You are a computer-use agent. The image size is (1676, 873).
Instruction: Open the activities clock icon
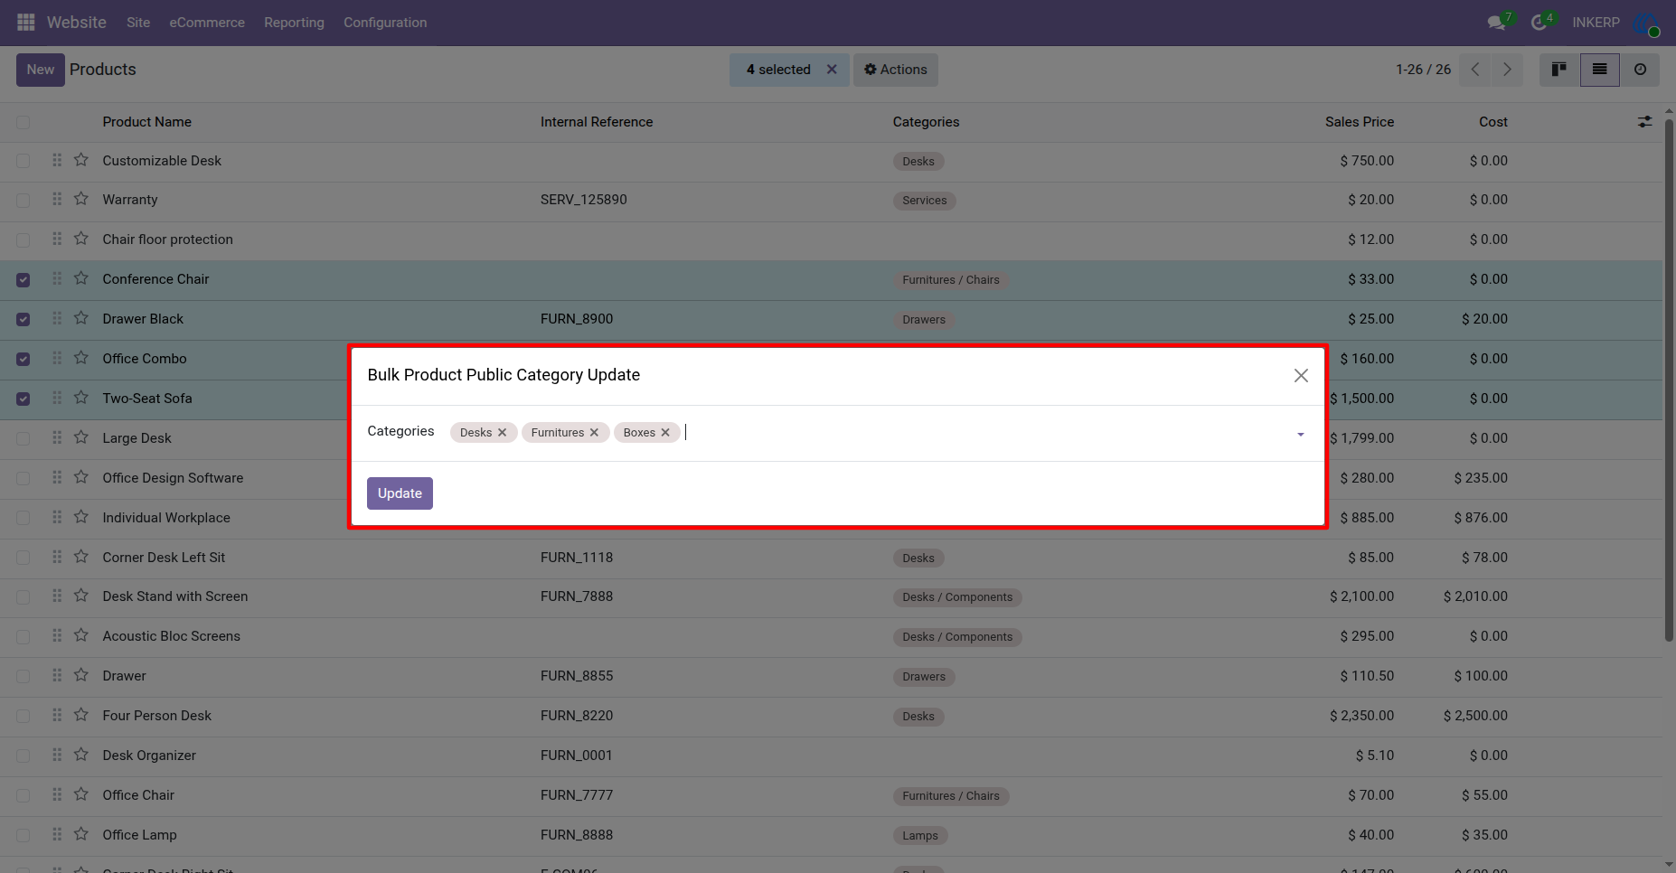click(1539, 22)
